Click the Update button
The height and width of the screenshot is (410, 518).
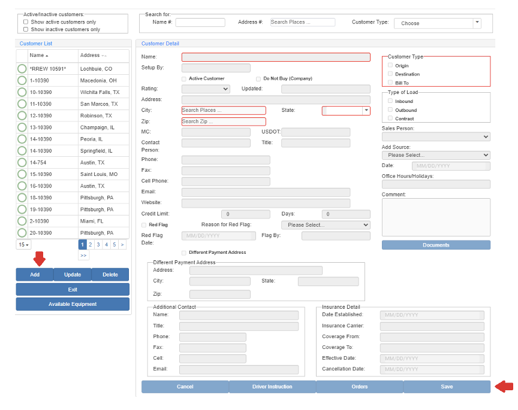tap(73, 275)
